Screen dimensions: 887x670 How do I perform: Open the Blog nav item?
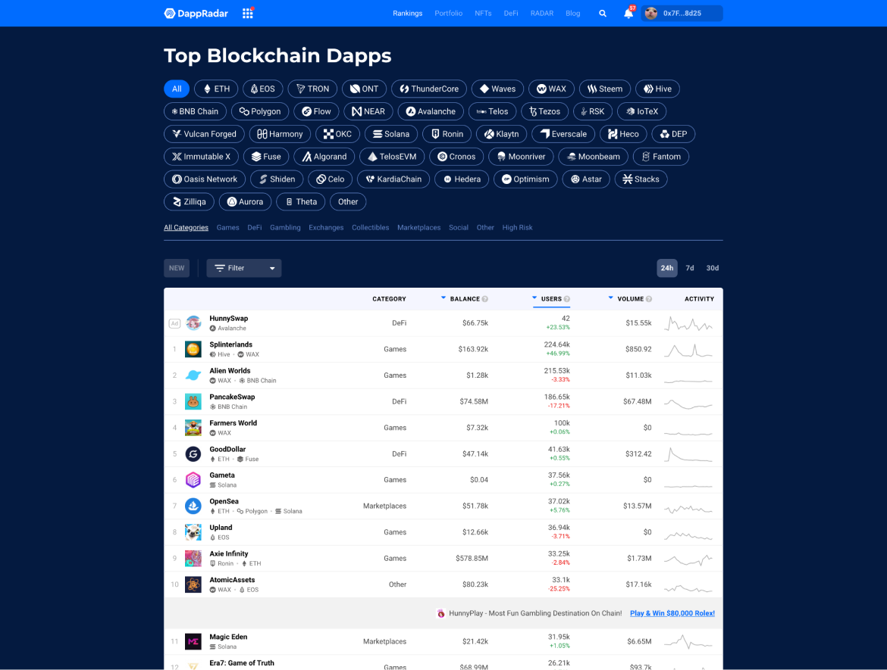pos(573,13)
